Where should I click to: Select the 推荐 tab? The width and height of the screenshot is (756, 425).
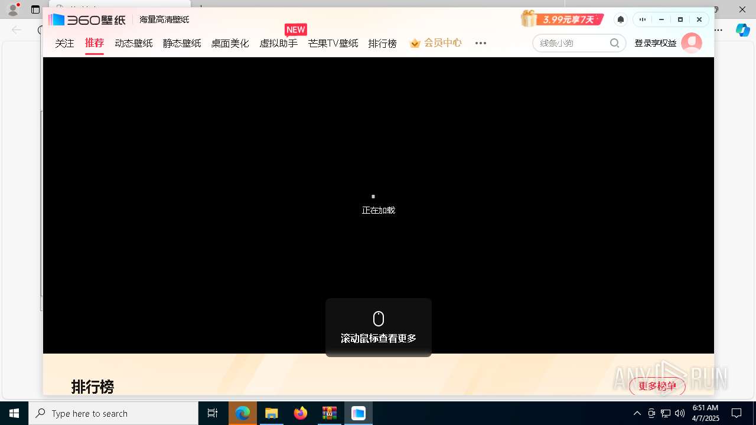[94, 43]
